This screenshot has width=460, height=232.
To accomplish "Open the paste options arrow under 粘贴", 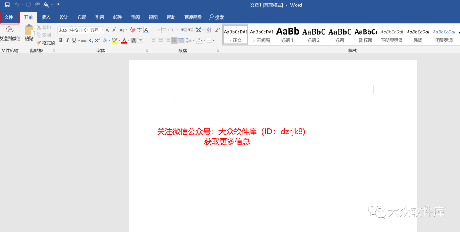I will (29, 44).
